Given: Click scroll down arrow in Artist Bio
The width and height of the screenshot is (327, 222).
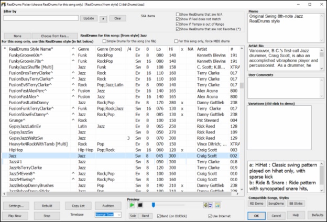Looking at the screenshot, I should coord(322,69).
